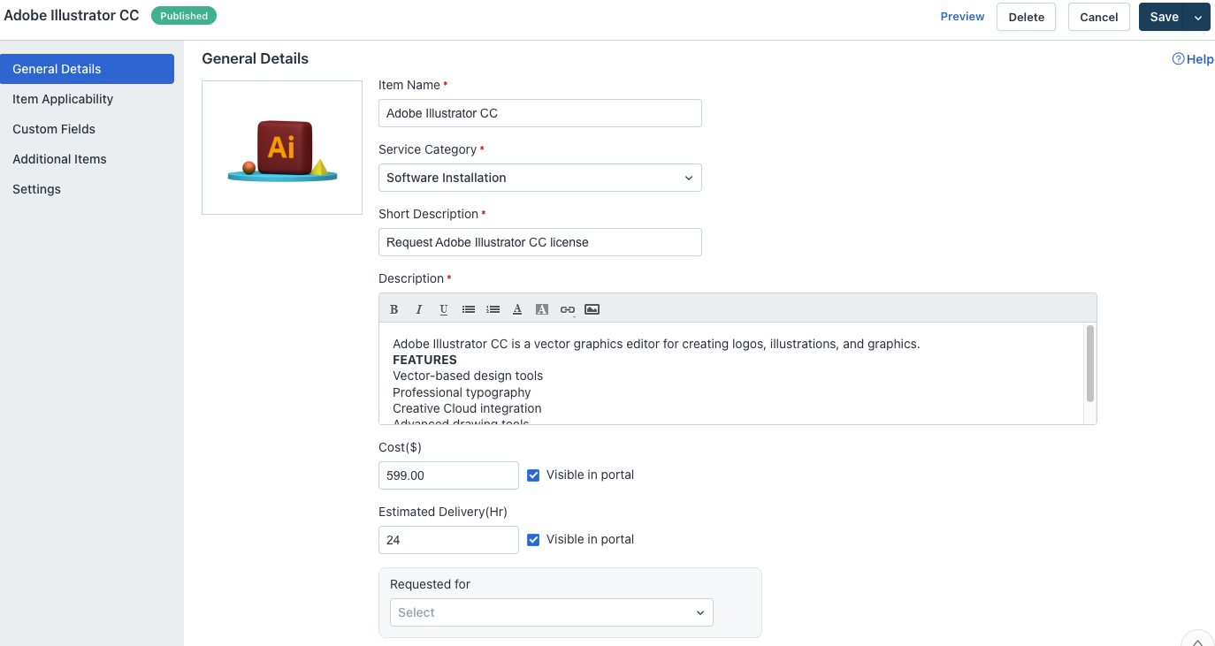
Task: Open Custom Fields section
Action: pos(54,129)
